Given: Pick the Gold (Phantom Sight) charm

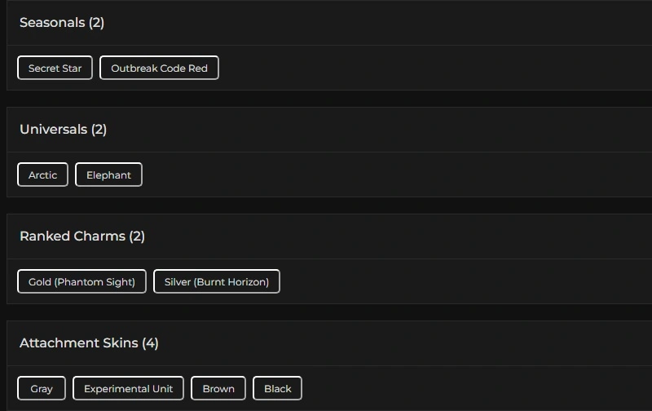Looking at the screenshot, I should click(81, 282).
